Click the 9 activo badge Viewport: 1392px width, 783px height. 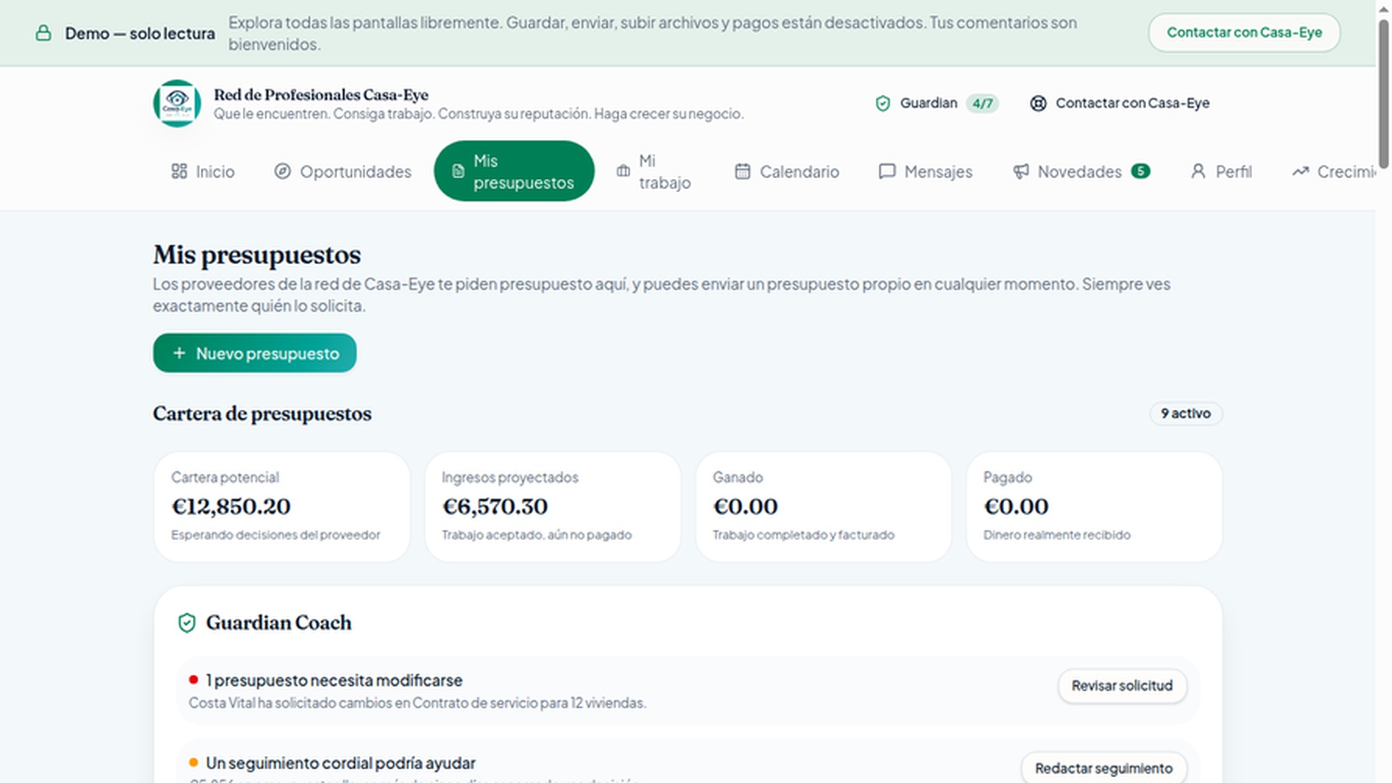tap(1185, 413)
